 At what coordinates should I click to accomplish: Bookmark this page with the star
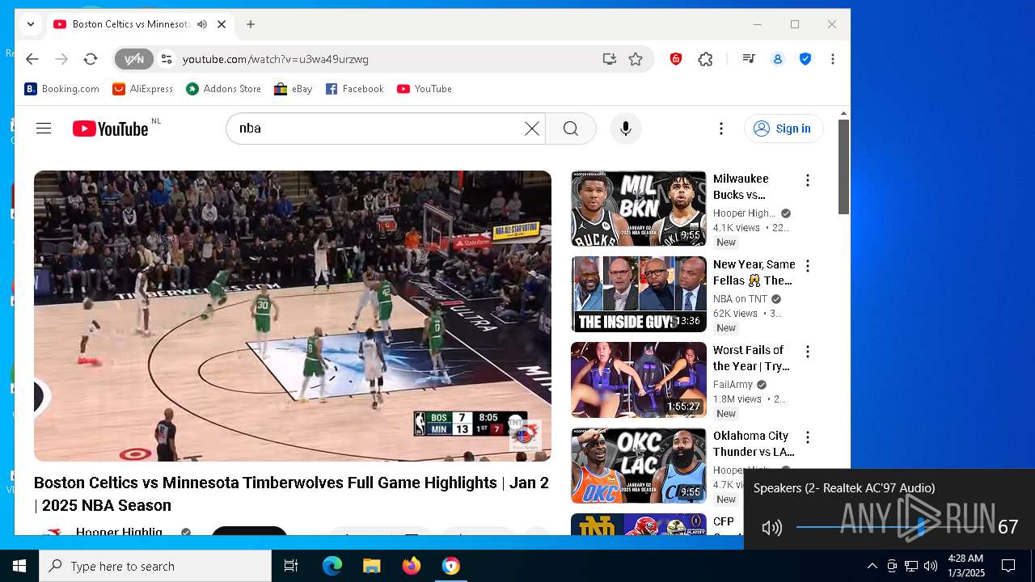coord(636,59)
